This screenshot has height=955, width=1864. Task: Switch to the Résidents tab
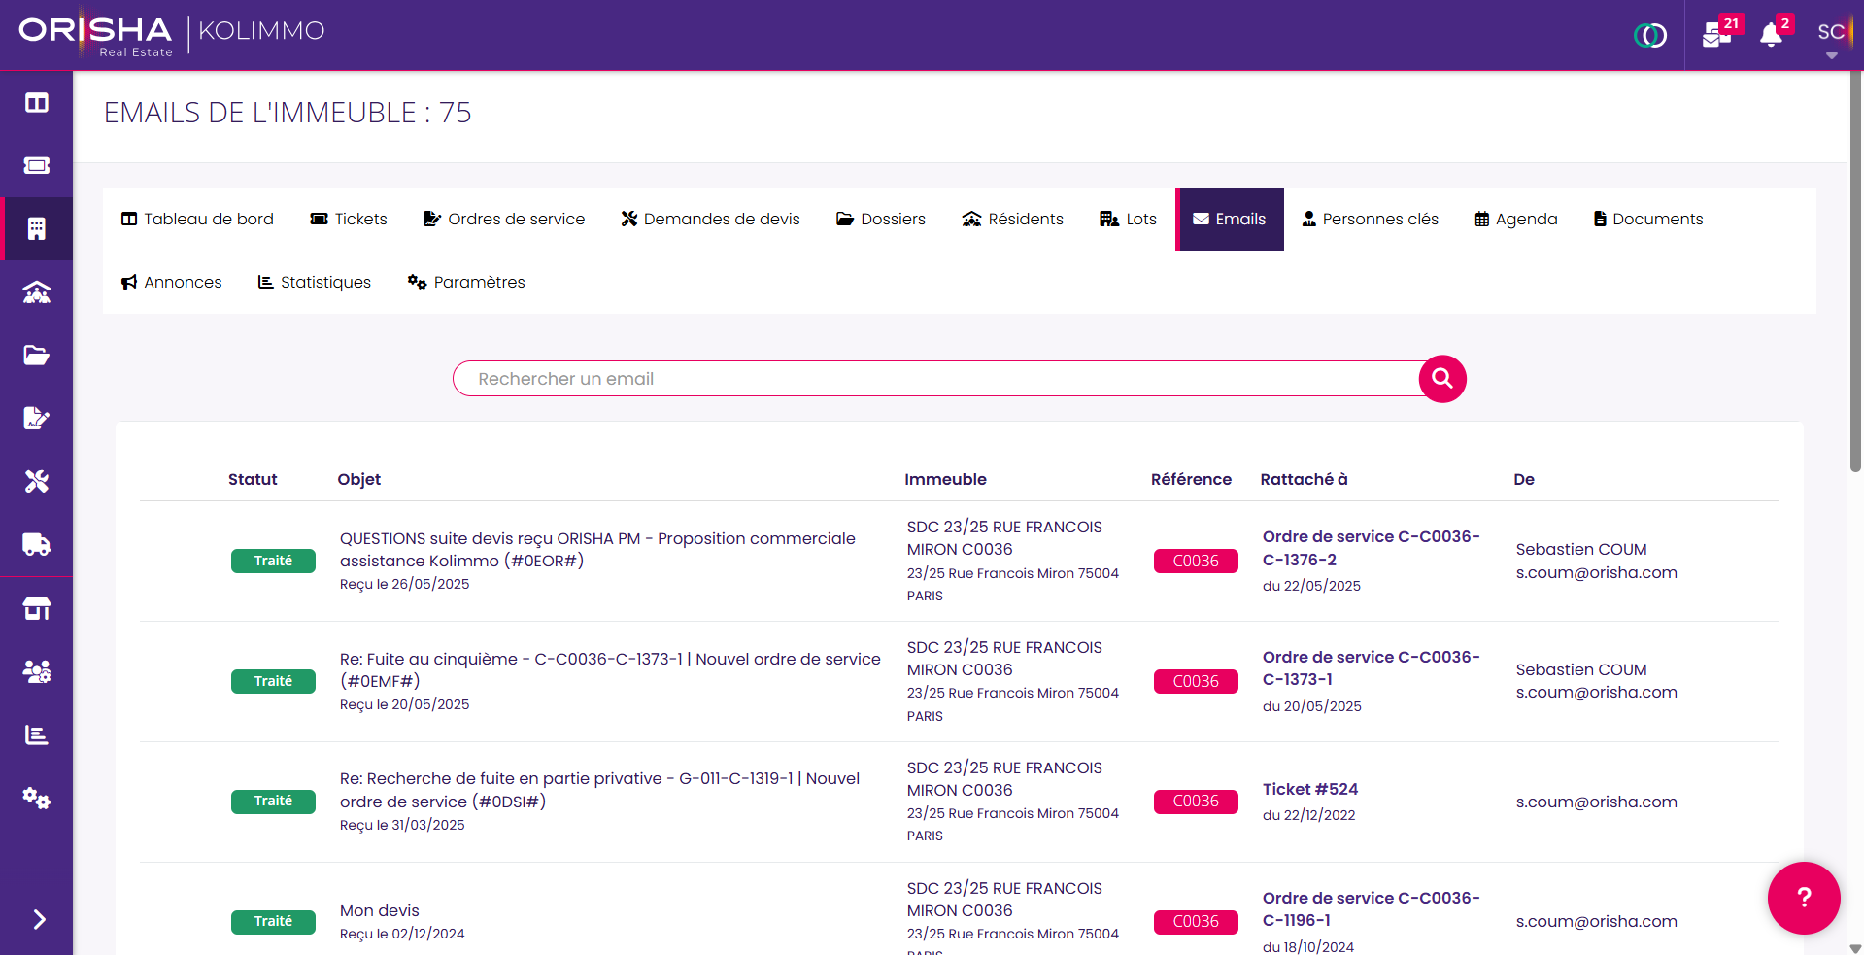pyautogui.click(x=1013, y=220)
